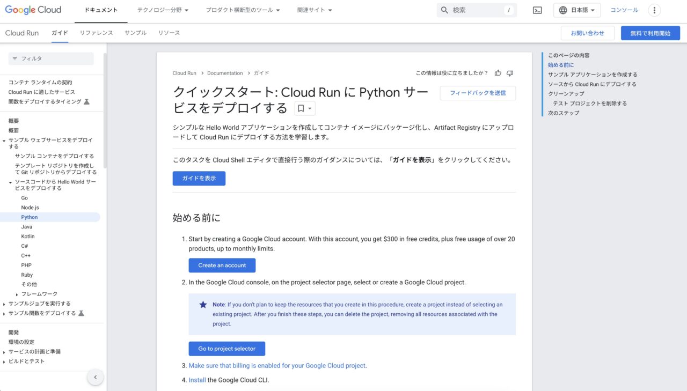This screenshot has height=391, width=687.
Task: Select PHP in the sidebar
Action: coord(26,265)
